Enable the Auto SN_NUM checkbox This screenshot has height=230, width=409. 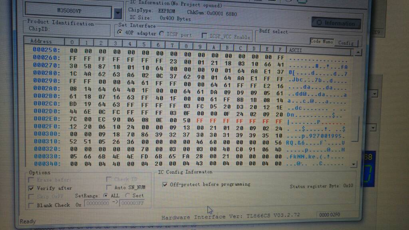coord(109,187)
